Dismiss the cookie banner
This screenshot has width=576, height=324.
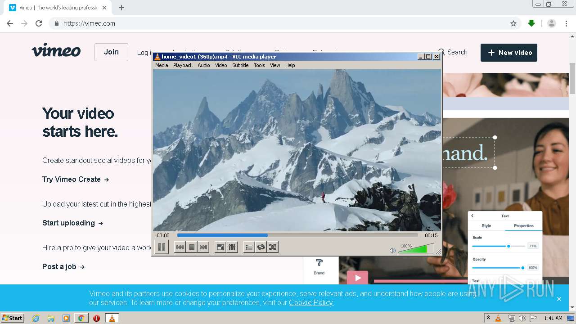pyautogui.click(x=559, y=299)
